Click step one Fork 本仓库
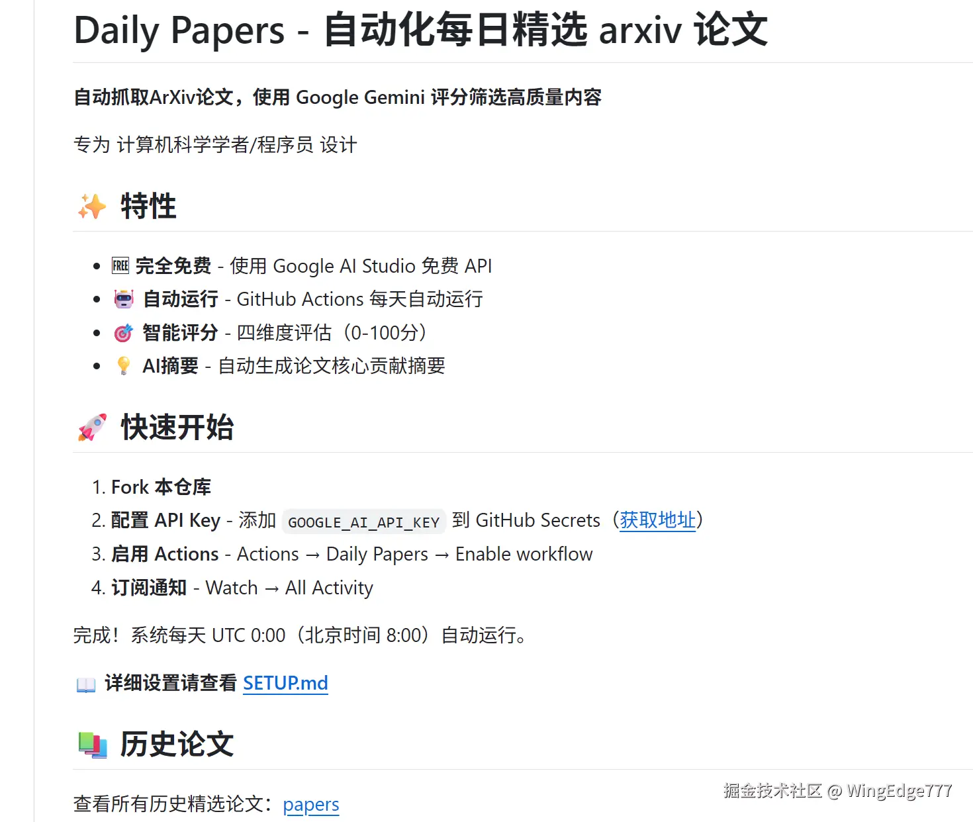This screenshot has width=973, height=822. 161,487
